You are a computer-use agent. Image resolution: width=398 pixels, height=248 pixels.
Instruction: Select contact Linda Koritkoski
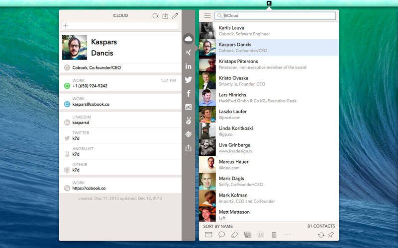(269, 131)
